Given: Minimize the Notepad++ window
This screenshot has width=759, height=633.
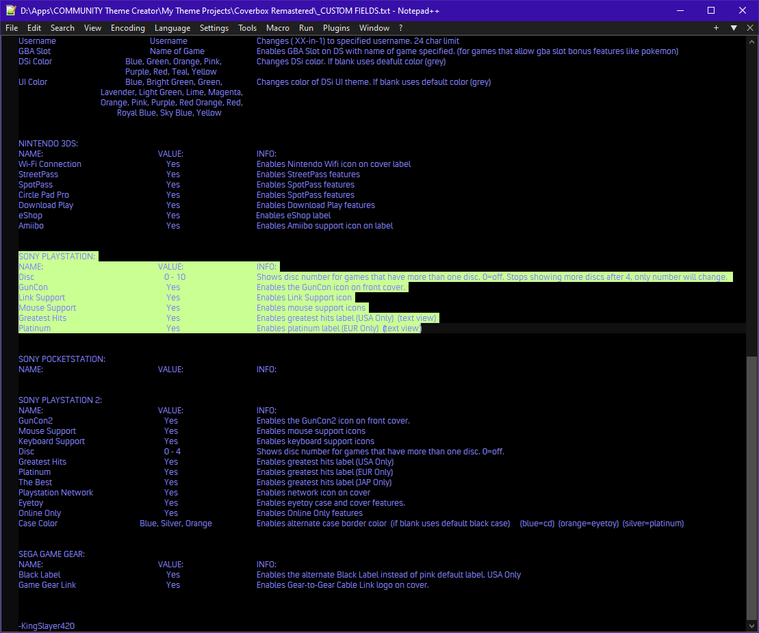Looking at the screenshot, I should (x=680, y=10).
